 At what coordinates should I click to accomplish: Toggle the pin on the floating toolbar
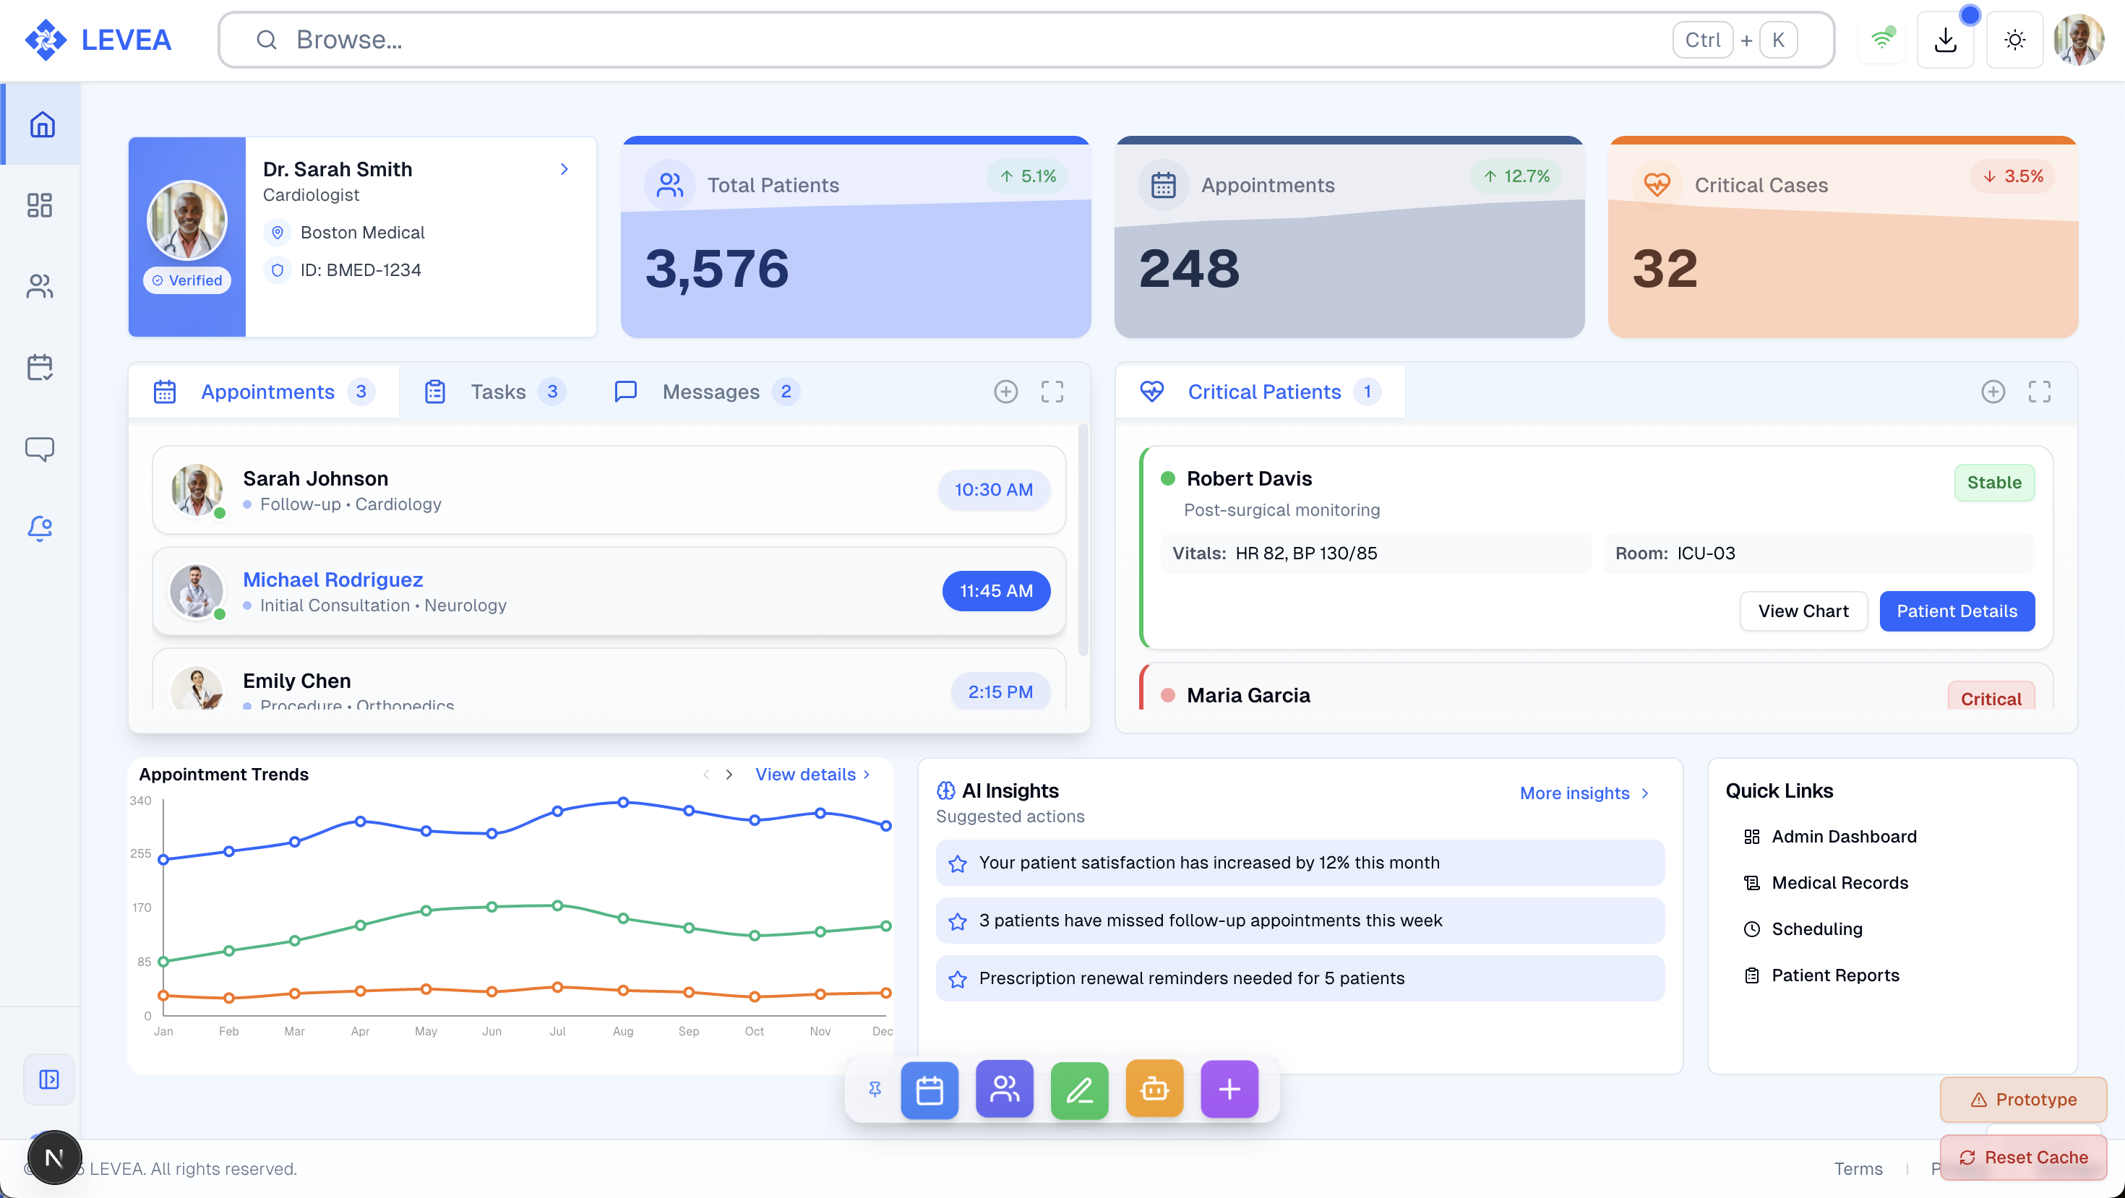(x=875, y=1089)
